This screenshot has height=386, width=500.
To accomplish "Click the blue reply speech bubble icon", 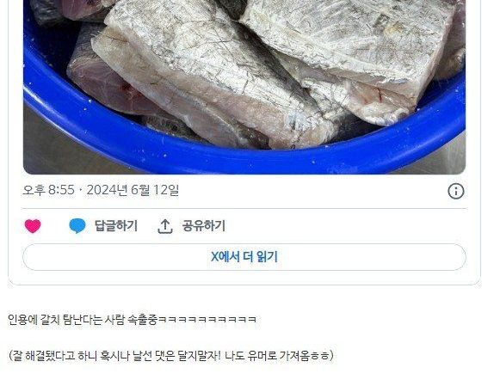I will pos(77,226).
